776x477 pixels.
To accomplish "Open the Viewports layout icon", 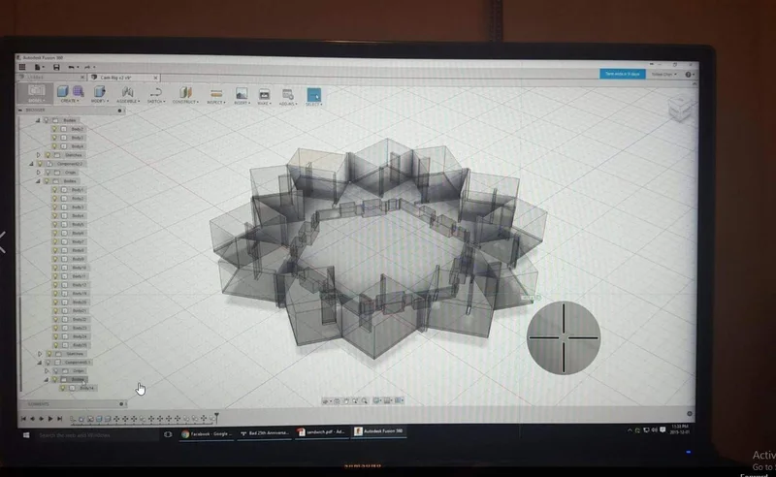I will click(400, 400).
